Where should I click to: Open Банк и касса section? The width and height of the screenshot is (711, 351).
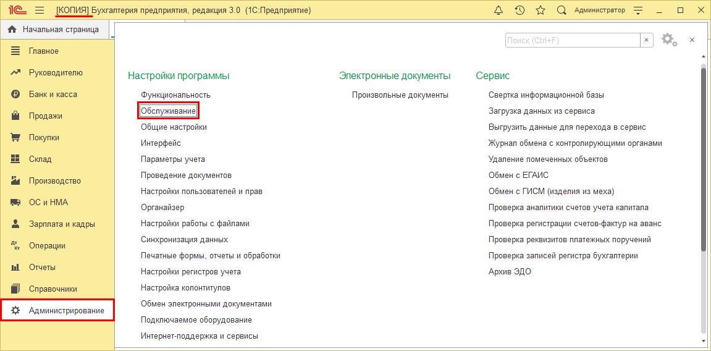(x=53, y=95)
